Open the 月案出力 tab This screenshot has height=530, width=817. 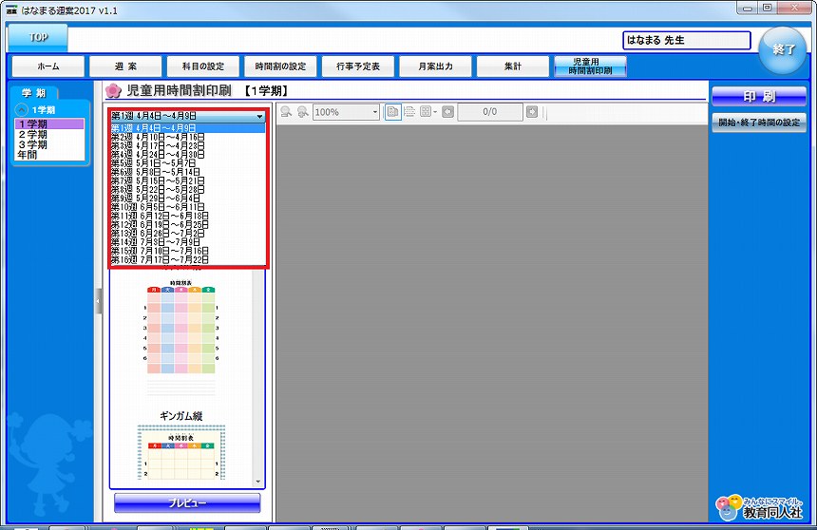click(435, 66)
